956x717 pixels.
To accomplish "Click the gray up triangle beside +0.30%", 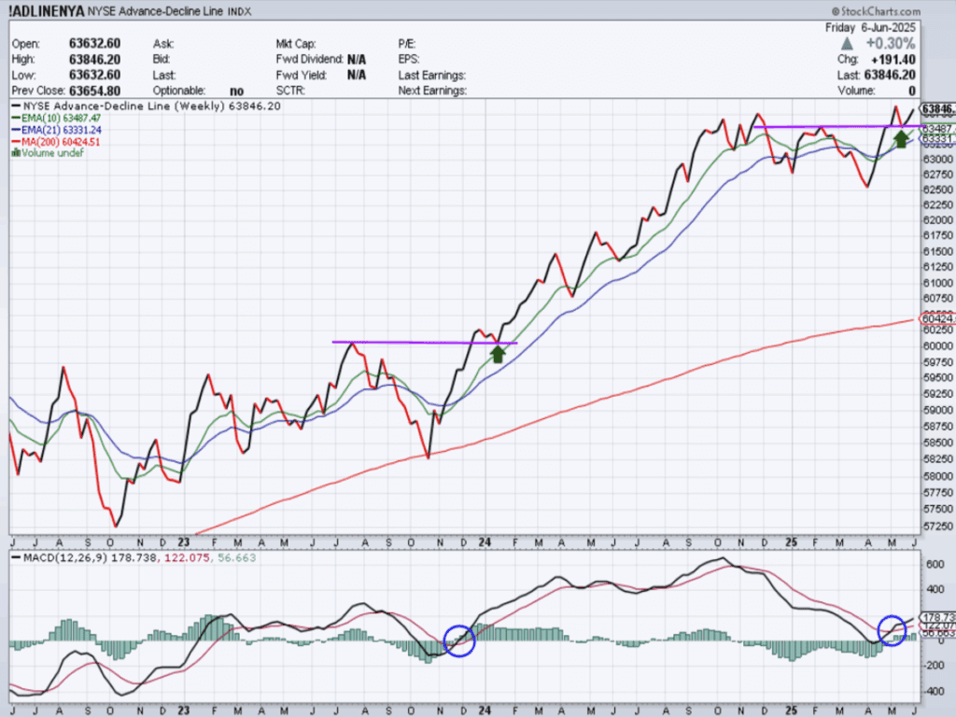I will coord(846,44).
